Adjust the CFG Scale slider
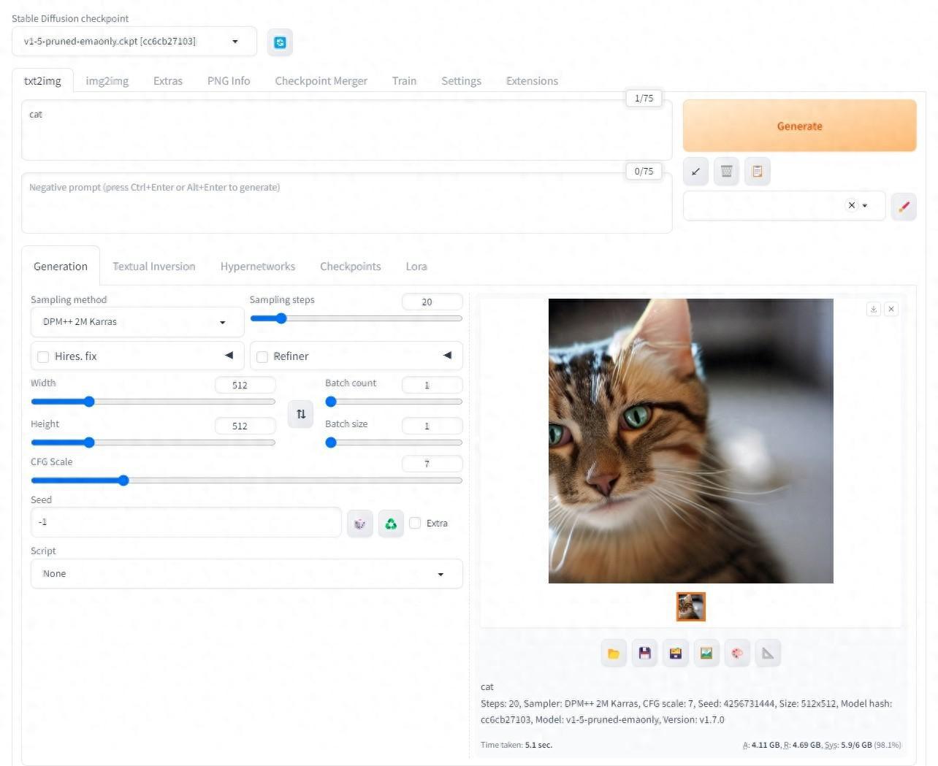 click(x=247, y=480)
